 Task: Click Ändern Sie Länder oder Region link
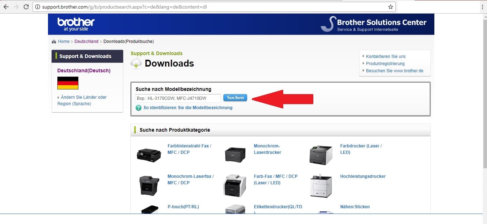[82, 101]
